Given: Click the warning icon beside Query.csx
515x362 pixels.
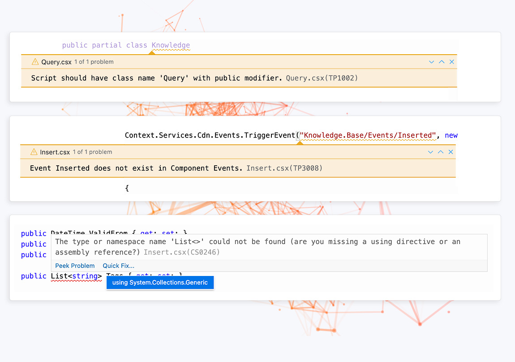Looking at the screenshot, I should (35, 62).
